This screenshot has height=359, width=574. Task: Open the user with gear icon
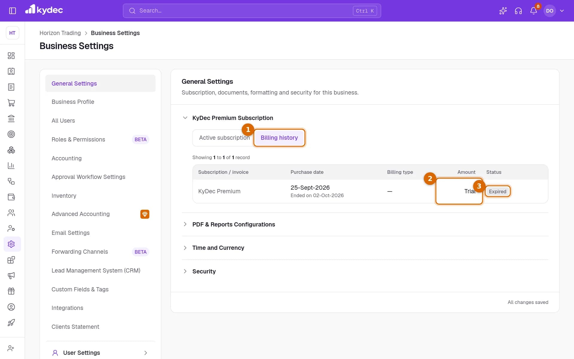pyautogui.click(x=11, y=228)
